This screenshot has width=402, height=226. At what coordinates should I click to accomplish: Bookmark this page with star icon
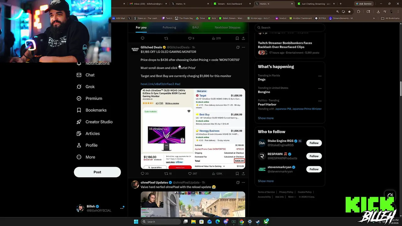[349, 12]
